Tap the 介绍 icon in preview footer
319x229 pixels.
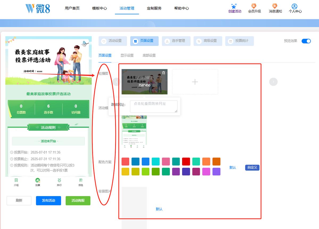(16, 180)
